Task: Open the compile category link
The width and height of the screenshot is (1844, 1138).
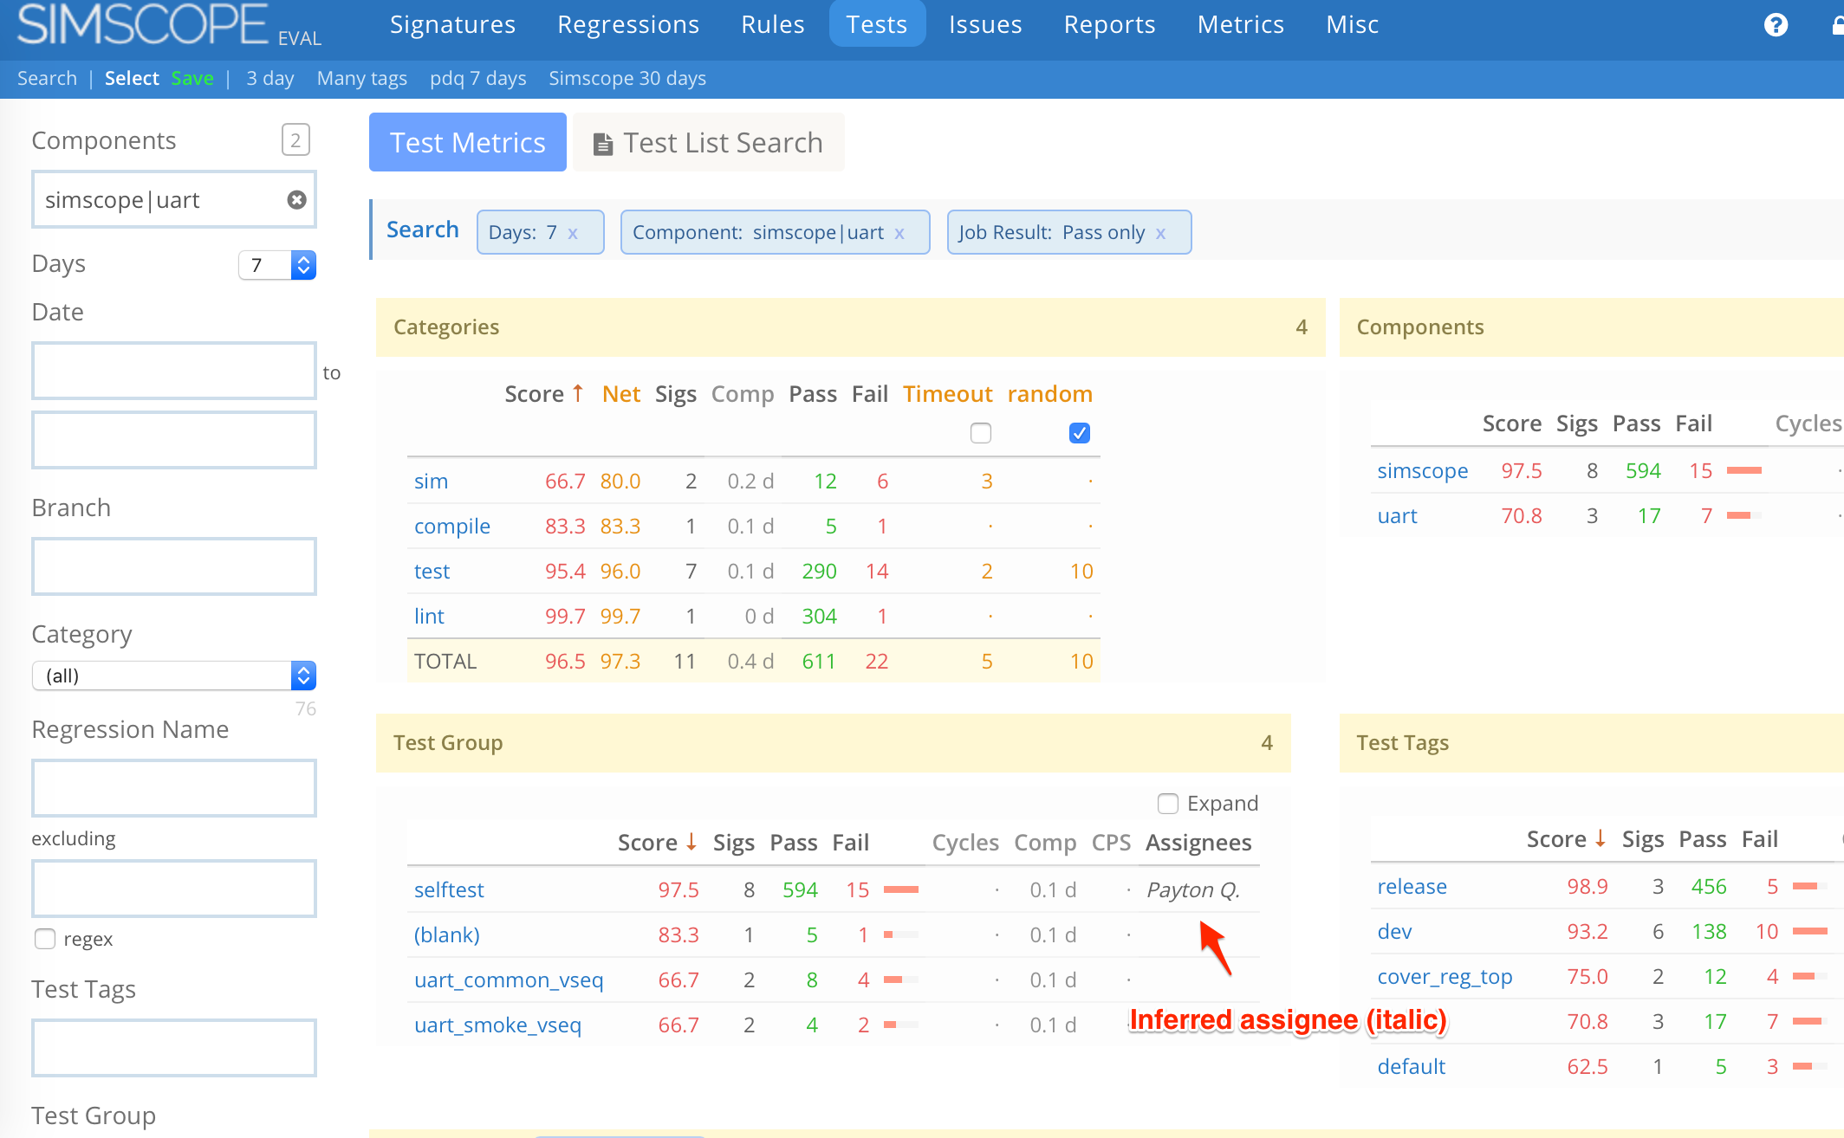Action: (452, 526)
